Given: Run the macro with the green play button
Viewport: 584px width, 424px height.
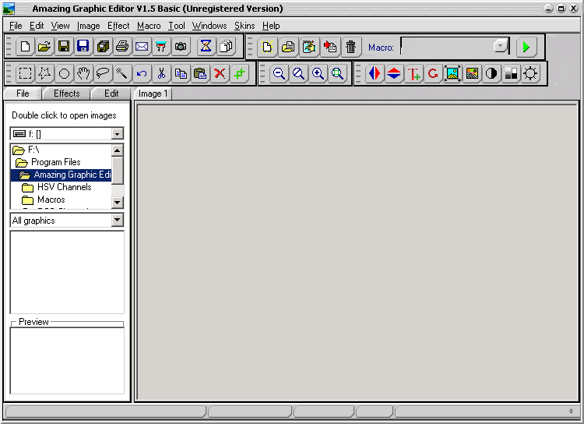Looking at the screenshot, I should point(526,47).
